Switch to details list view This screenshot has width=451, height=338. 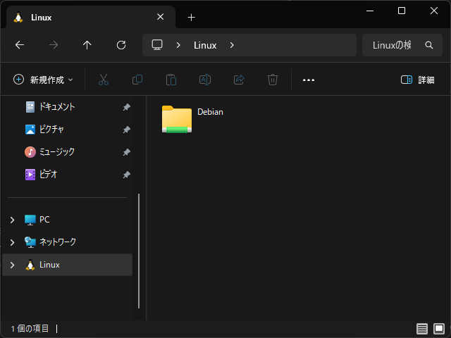(422, 329)
